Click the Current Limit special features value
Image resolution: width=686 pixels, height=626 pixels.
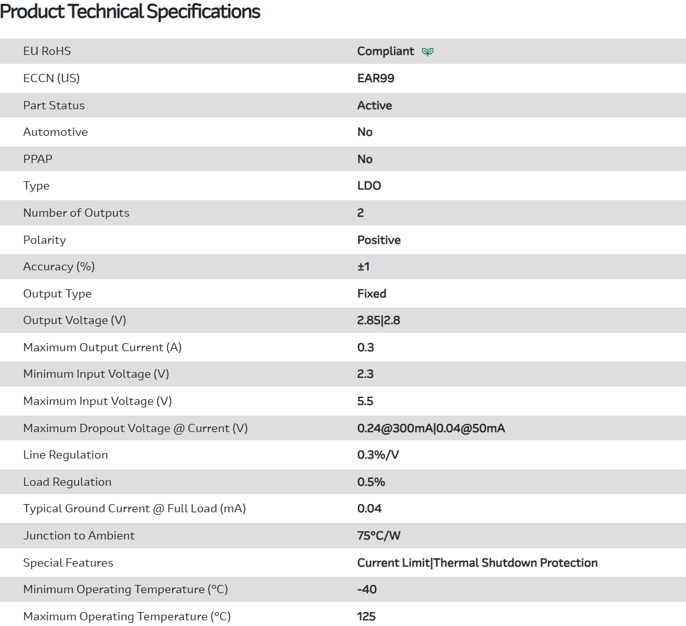pyautogui.click(x=393, y=563)
